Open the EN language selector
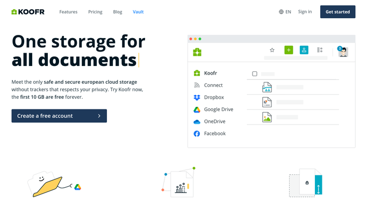 285,12
